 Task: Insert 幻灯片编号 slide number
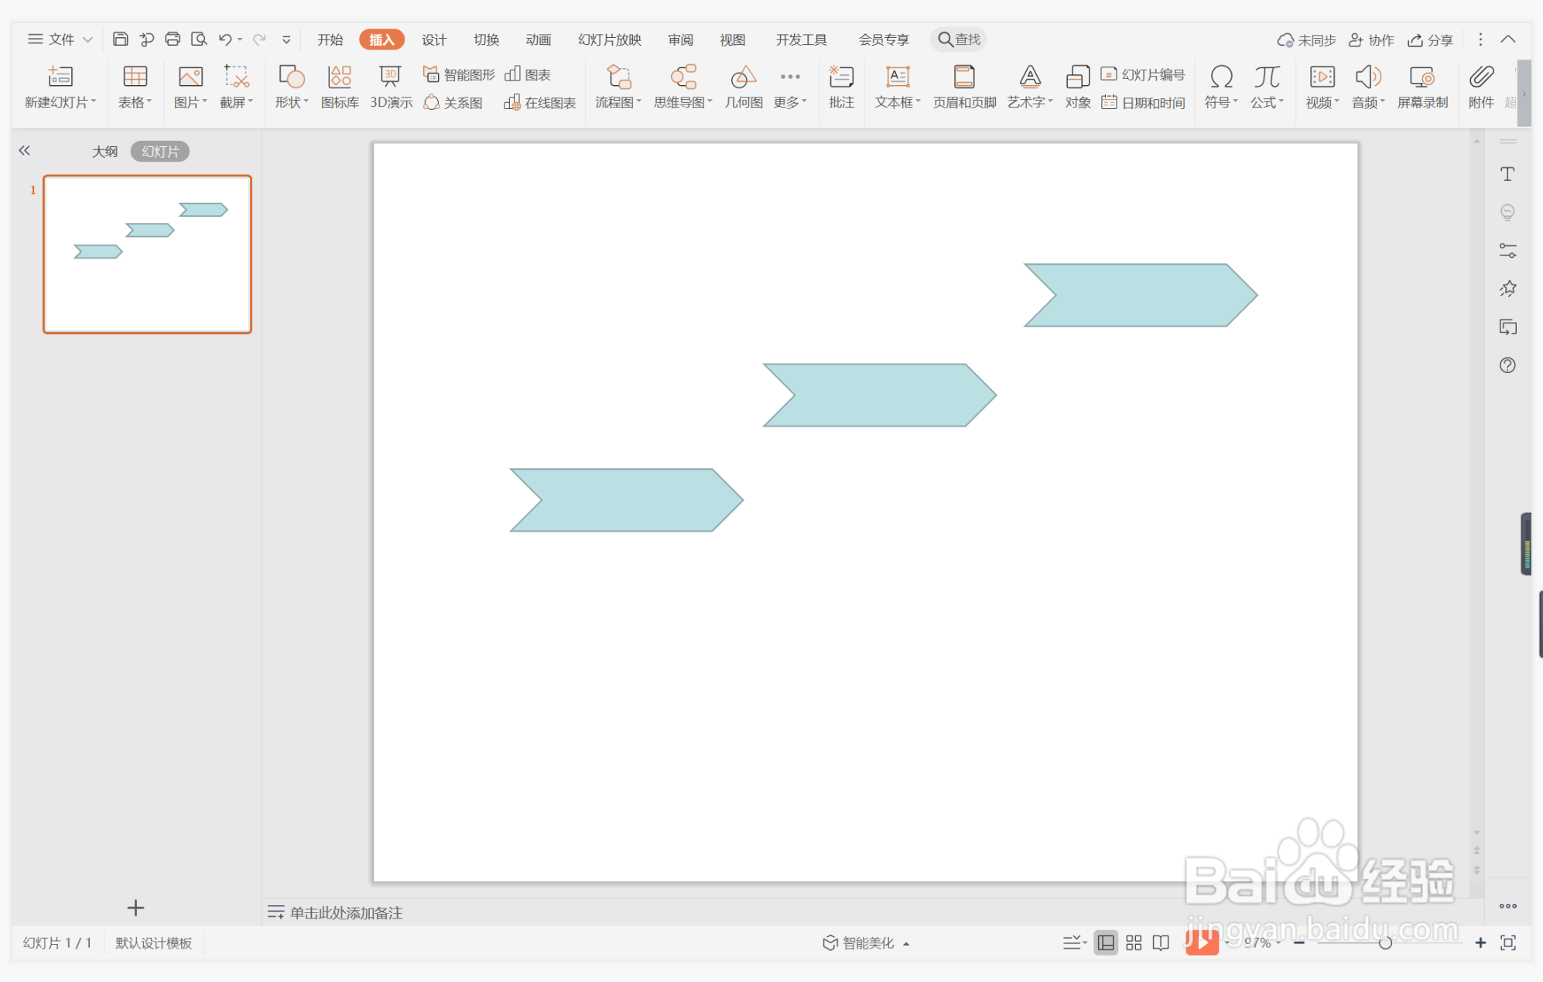point(1143,74)
